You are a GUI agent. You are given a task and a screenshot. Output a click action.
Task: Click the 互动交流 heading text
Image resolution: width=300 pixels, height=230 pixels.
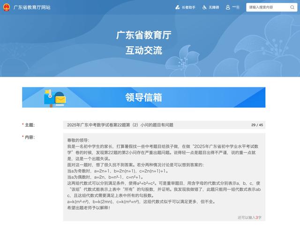pyautogui.click(x=144, y=50)
